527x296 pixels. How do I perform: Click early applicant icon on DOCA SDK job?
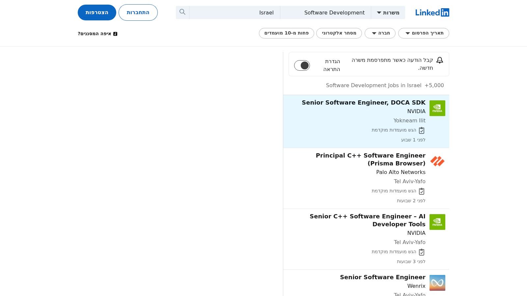click(422, 130)
